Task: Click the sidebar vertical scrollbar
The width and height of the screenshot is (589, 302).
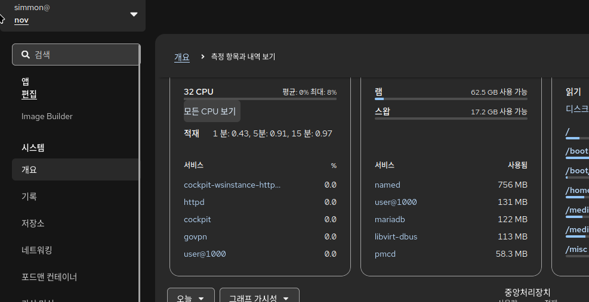Action: [140, 173]
